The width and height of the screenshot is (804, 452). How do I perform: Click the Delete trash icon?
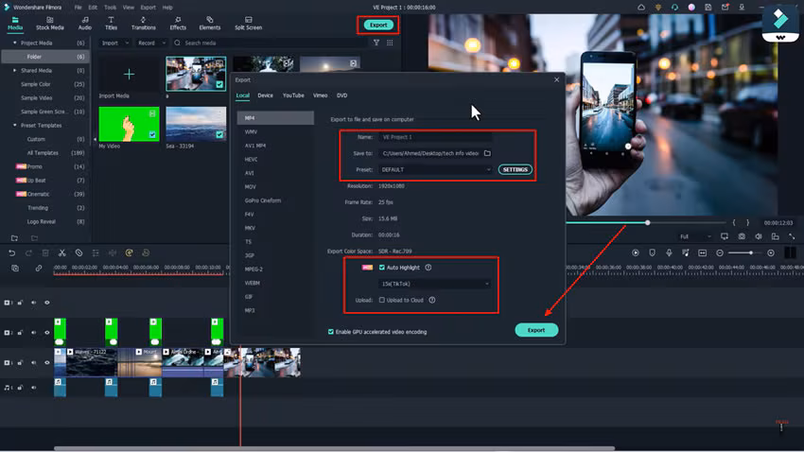pos(45,253)
